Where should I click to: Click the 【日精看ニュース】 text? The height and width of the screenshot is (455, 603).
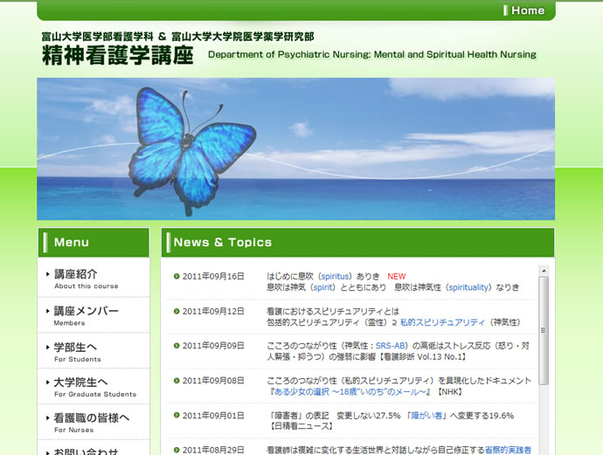click(300, 426)
